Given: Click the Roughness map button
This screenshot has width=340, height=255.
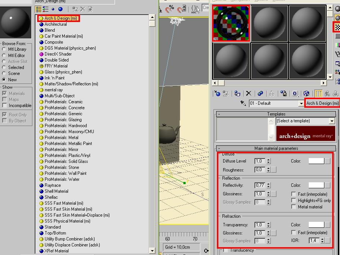Looking at the screenshot, I should (274, 170).
